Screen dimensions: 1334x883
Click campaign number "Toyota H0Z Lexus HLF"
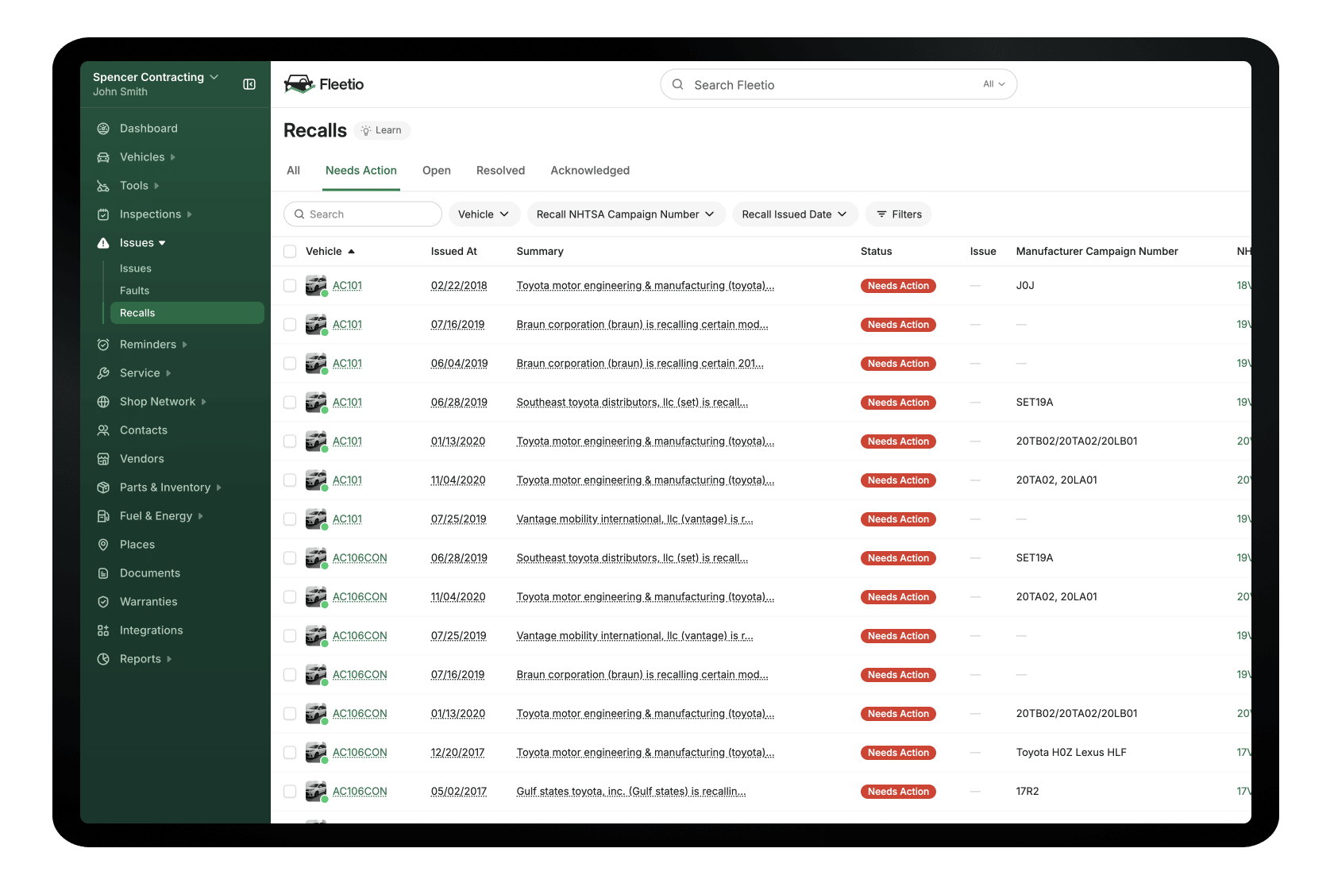coord(1071,753)
